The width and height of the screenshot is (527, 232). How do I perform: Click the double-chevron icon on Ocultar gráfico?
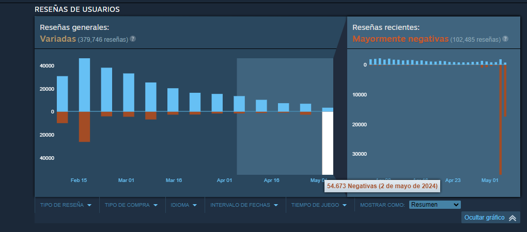point(513,218)
